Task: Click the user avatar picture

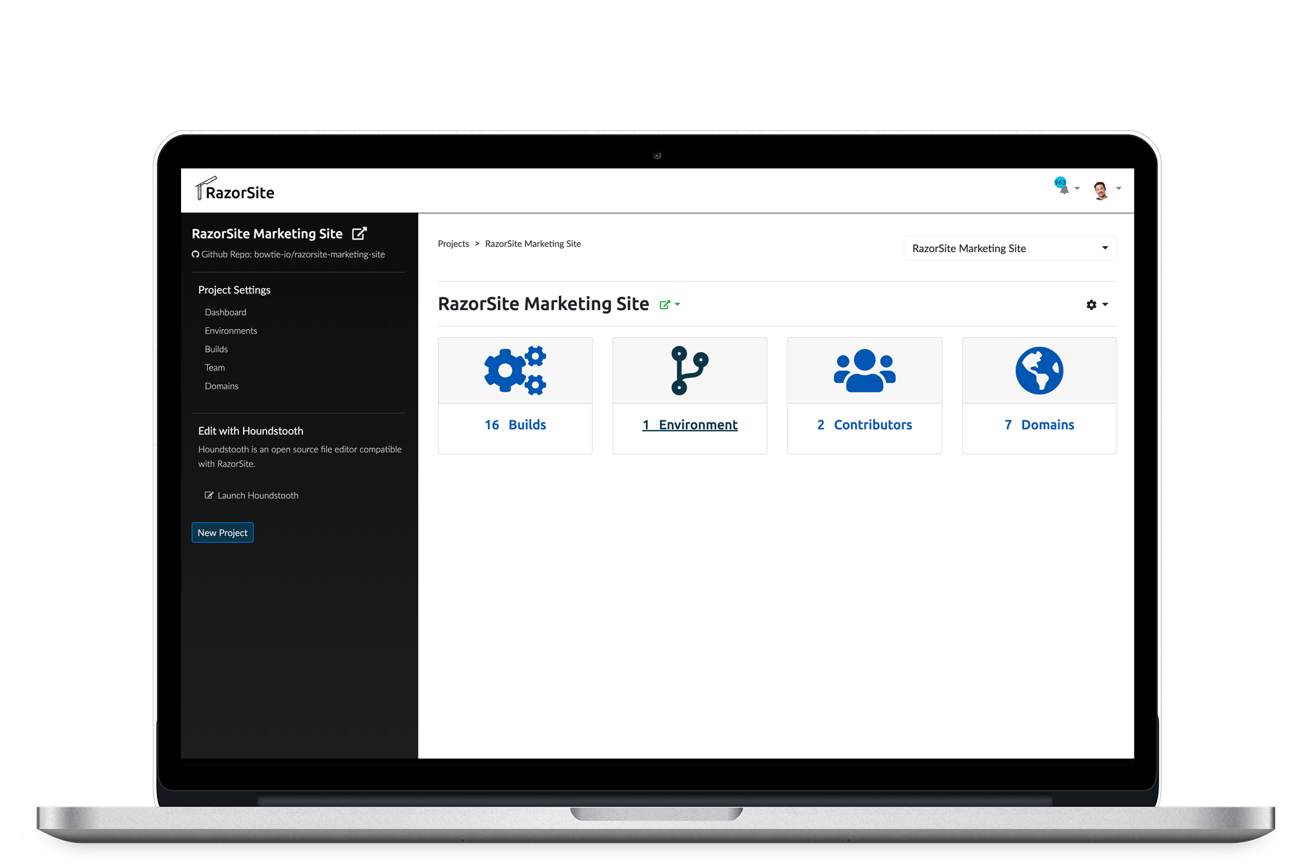Action: [x=1101, y=189]
